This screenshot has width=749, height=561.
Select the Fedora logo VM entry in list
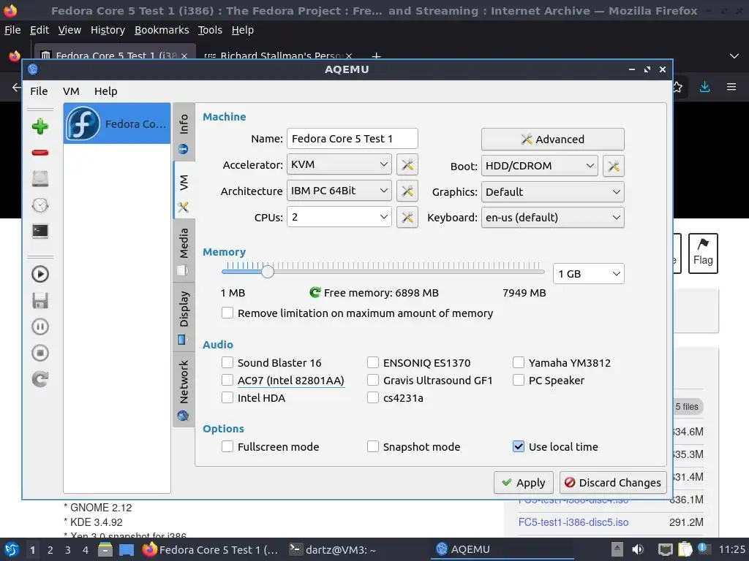point(117,123)
